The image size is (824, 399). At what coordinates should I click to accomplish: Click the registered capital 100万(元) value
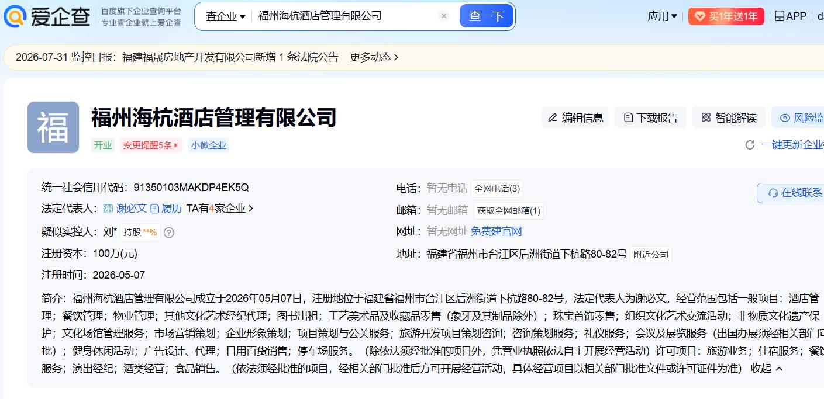(x=115, y=254)
